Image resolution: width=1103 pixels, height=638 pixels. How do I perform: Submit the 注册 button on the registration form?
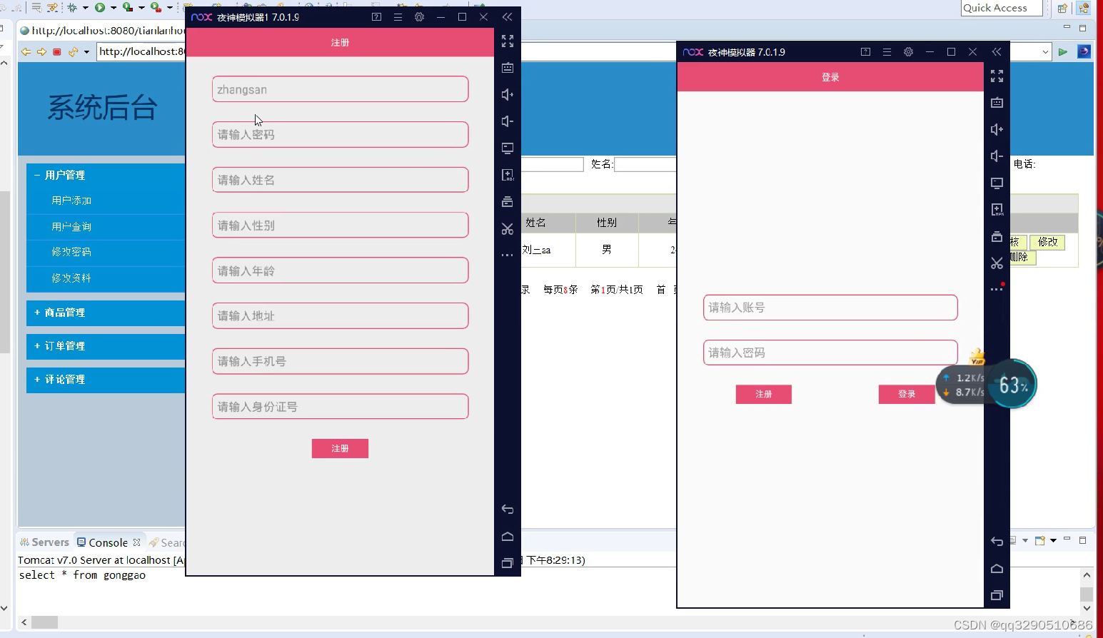tap(340, 448)
